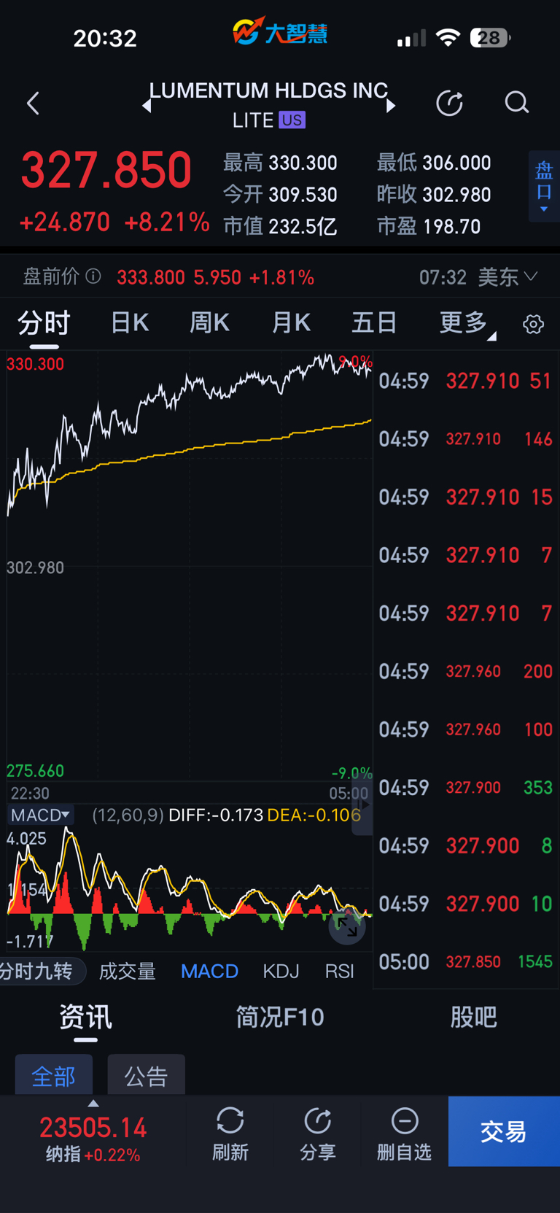Select RSI indicator
The height and width of the screenshot is (1213, 560).
coord(339,971)
